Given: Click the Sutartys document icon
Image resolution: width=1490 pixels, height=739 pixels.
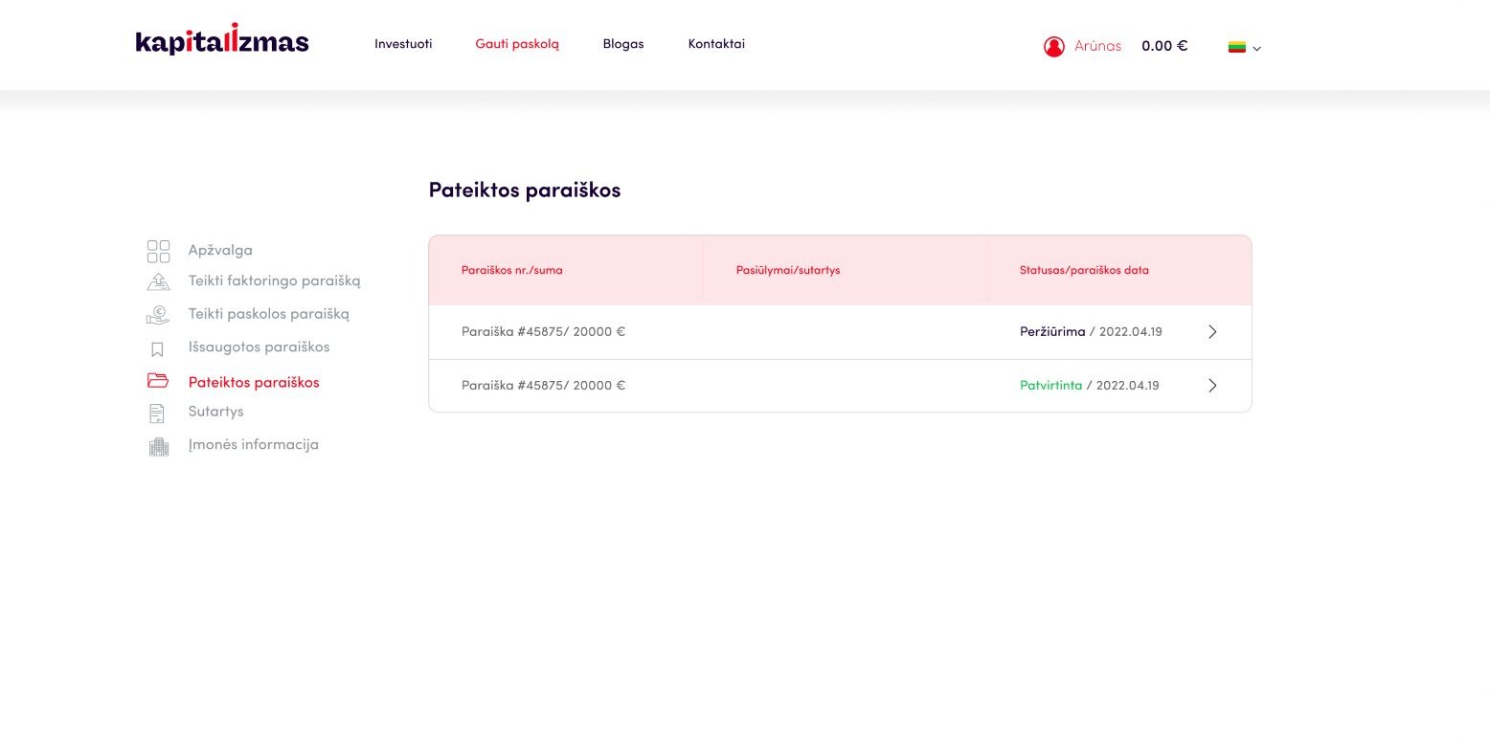Looking at the screenshot, I should click(x=158, y=413).
